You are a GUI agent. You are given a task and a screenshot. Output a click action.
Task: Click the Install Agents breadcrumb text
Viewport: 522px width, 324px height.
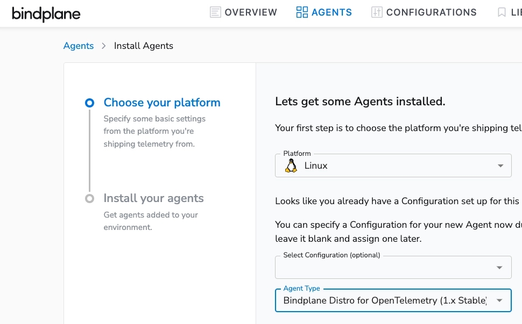(x=144, y=46)
